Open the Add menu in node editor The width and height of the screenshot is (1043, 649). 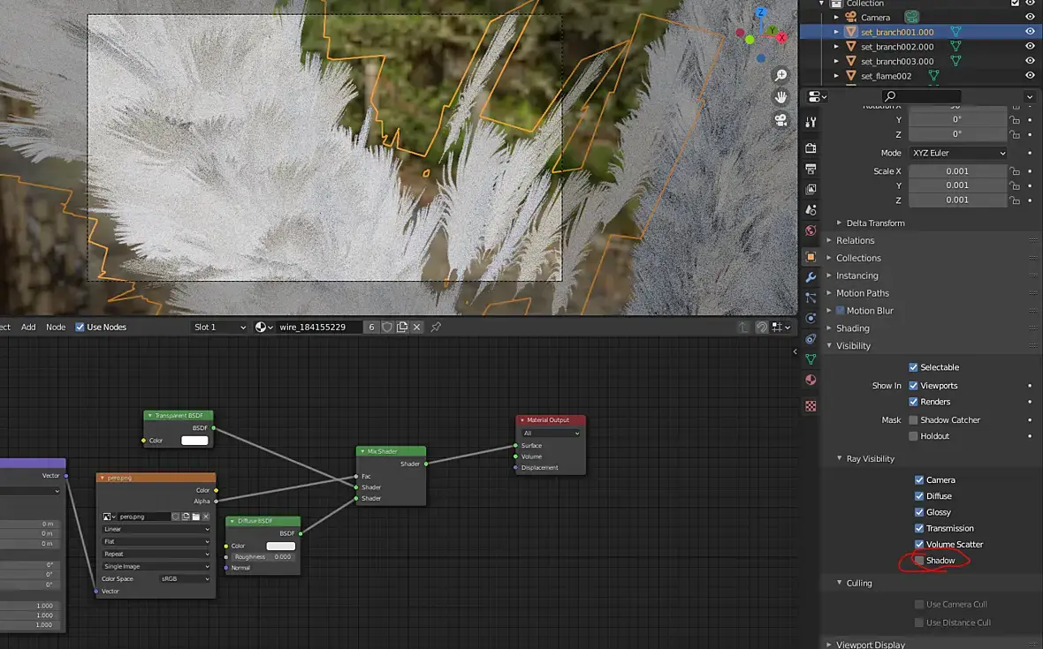tap(28, 328)
